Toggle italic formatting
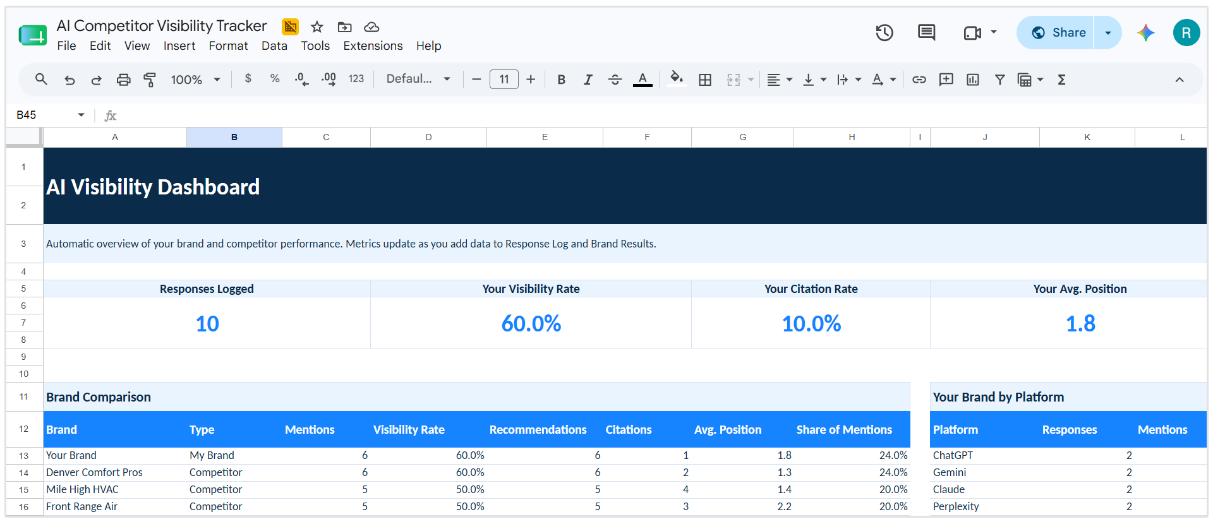The image size is (1213, 524). point(588,80)
